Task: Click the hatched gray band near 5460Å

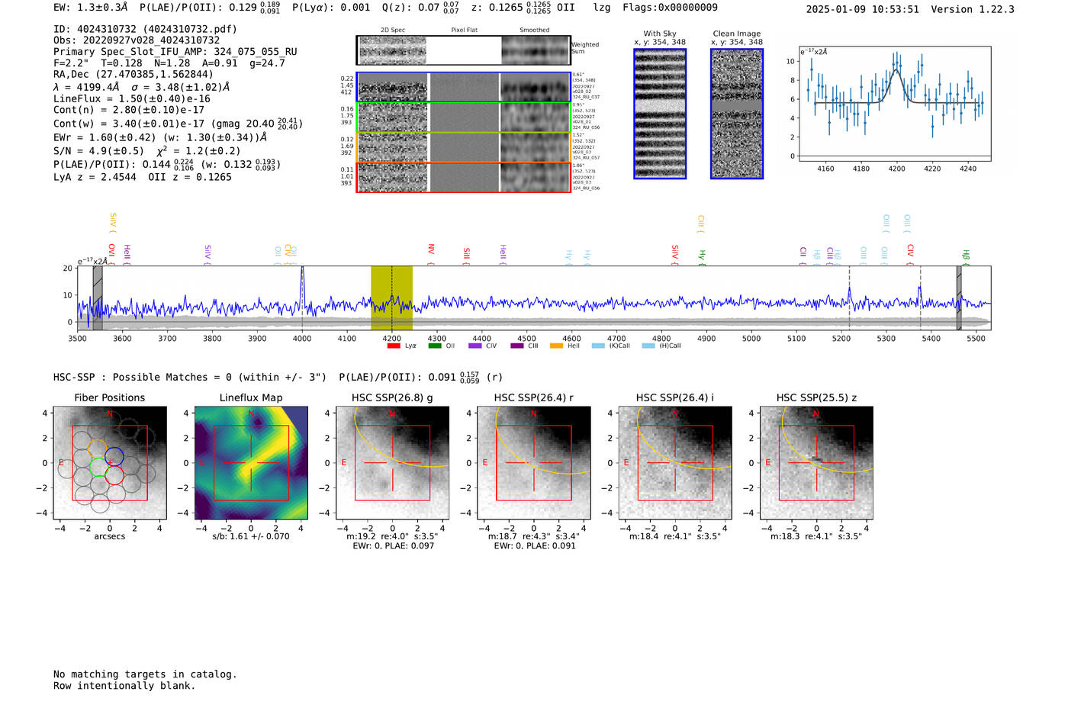Action: [959, 298]
